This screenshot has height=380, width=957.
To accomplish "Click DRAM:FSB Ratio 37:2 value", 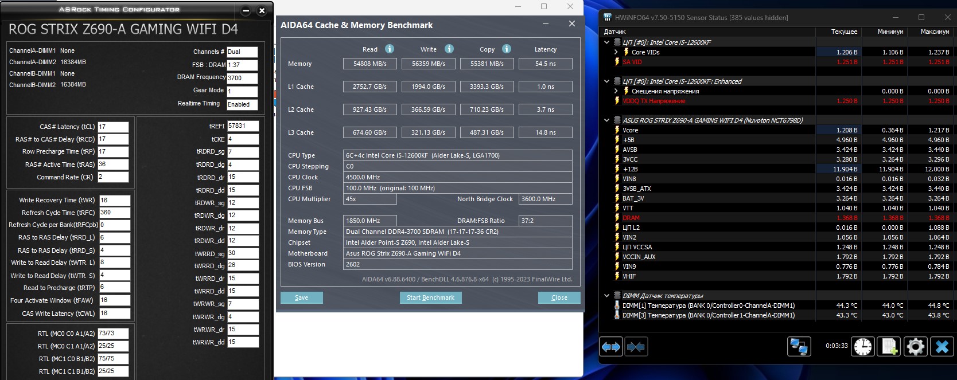I will pyautogui.click(x=546, y=221).
